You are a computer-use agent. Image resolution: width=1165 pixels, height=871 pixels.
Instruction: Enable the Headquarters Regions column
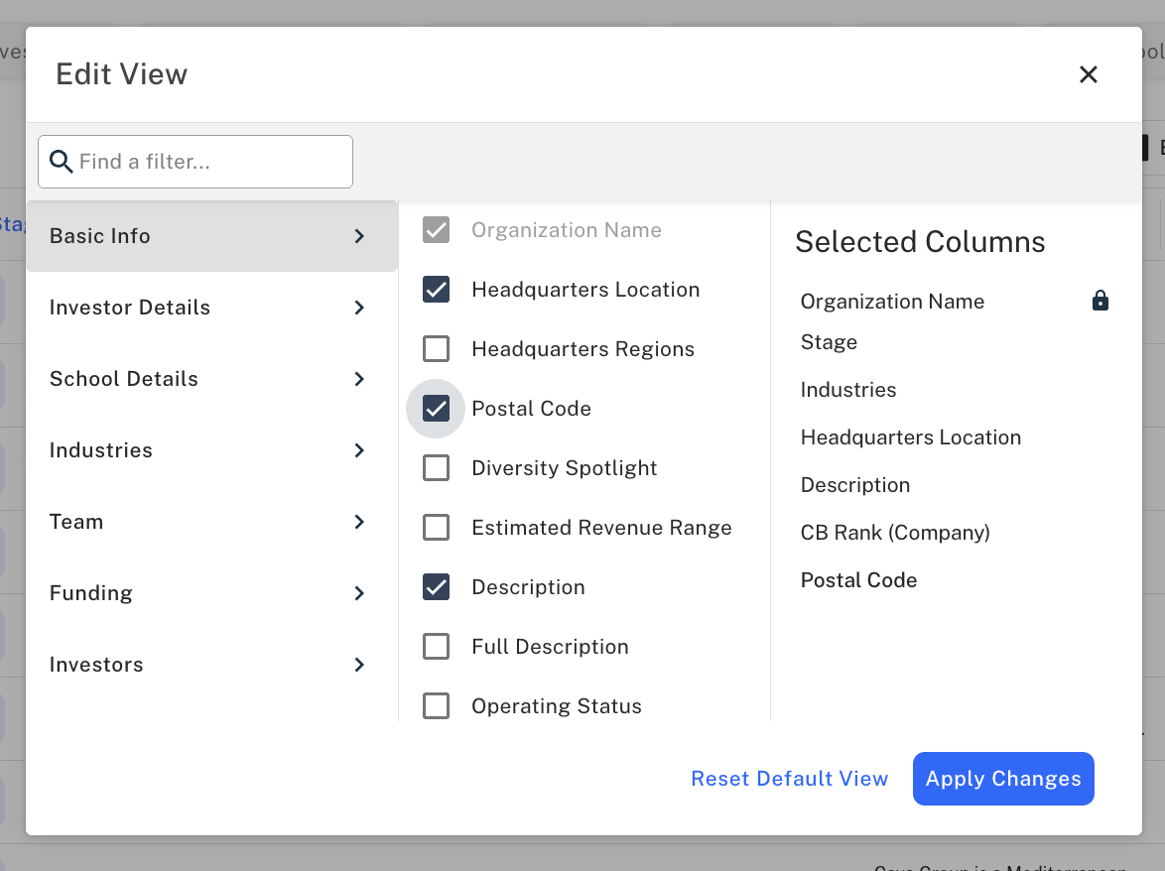[x=436, y=348]
